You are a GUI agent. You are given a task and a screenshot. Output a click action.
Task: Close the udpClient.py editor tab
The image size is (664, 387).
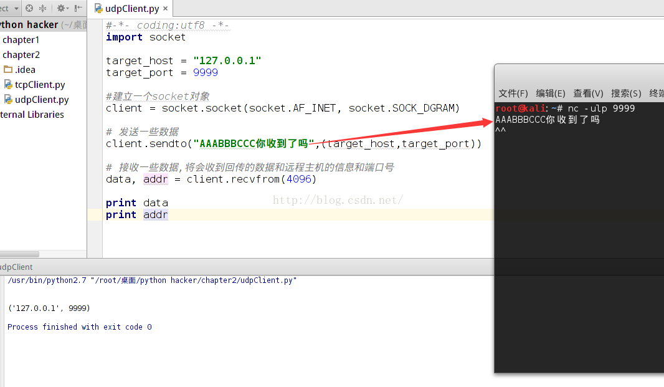click(x=166, y=9)
